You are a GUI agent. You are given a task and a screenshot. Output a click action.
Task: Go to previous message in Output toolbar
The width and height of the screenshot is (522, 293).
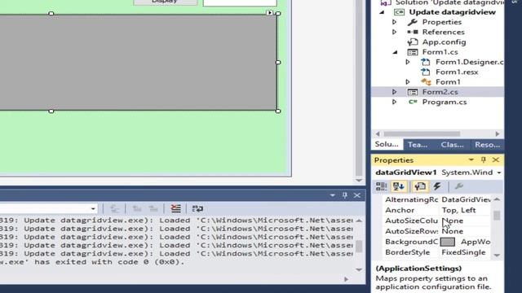137,208
